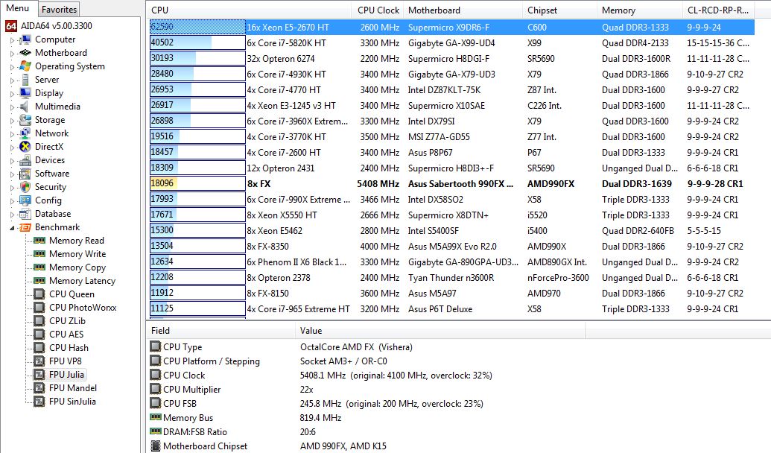Expand the Motherboard tree node
This screenshot has height=453, width=771.
pyautogui.click(x=13, y=54)
